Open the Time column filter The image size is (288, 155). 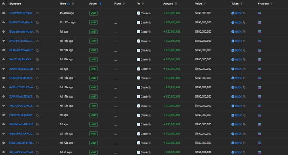click(x=73, y=4)
